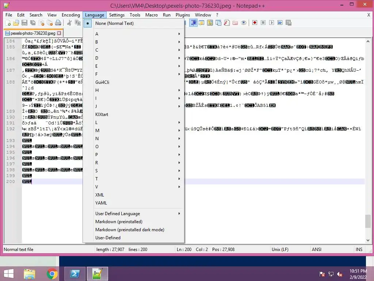Click the Close All toolbar icon

coord(50,23)
